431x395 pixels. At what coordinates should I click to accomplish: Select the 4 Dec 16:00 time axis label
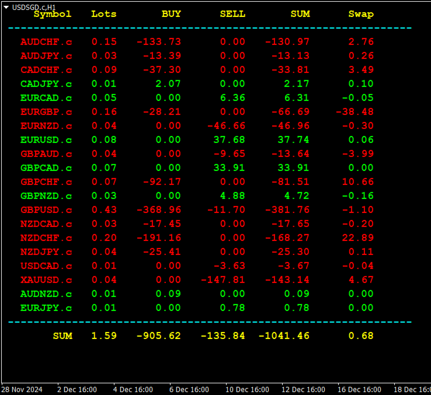click(x=133, y=390)
